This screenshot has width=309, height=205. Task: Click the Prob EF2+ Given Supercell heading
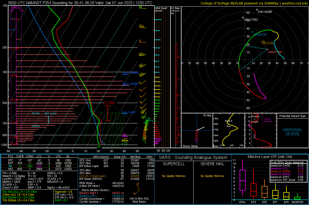point(287,162)
